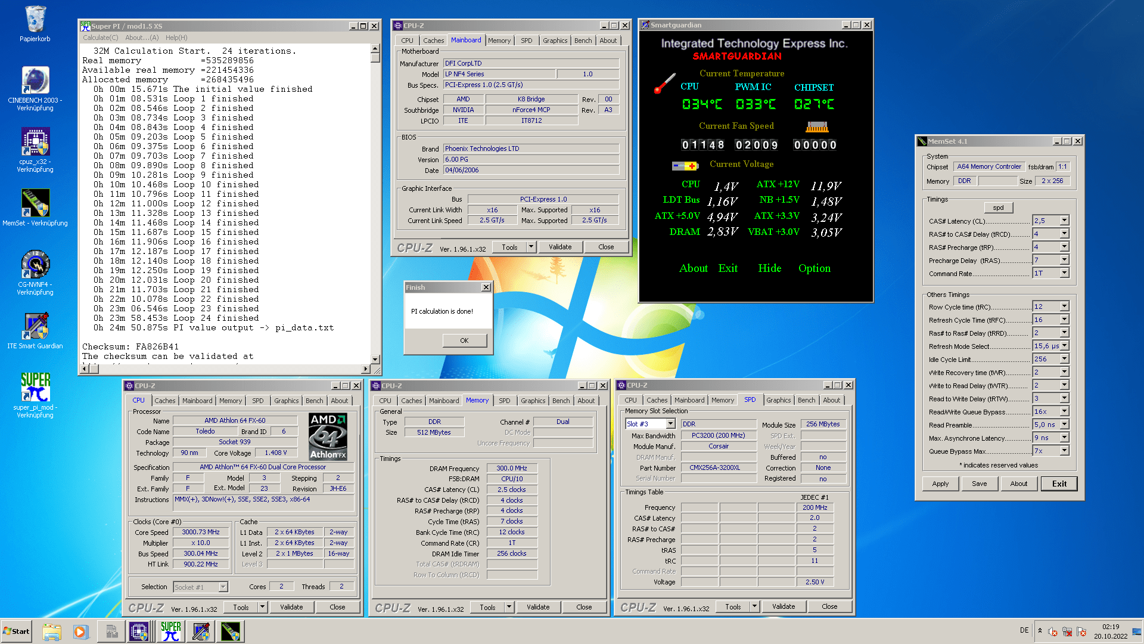Click the Smartguardian title bar icon

(645, 25)
